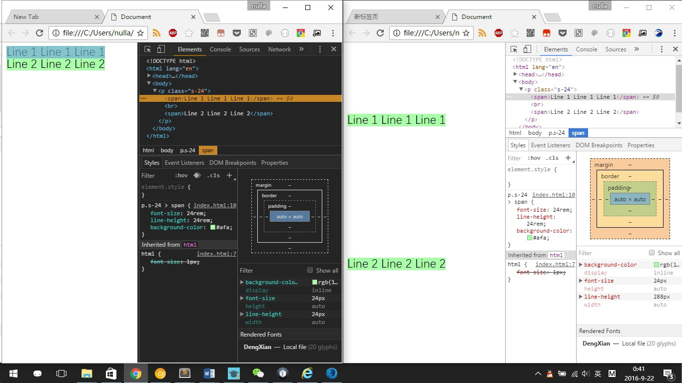Open Event Listeners tab in light DevTools
The width and height of the screenshot is (682, 383).
click(550, 145)
